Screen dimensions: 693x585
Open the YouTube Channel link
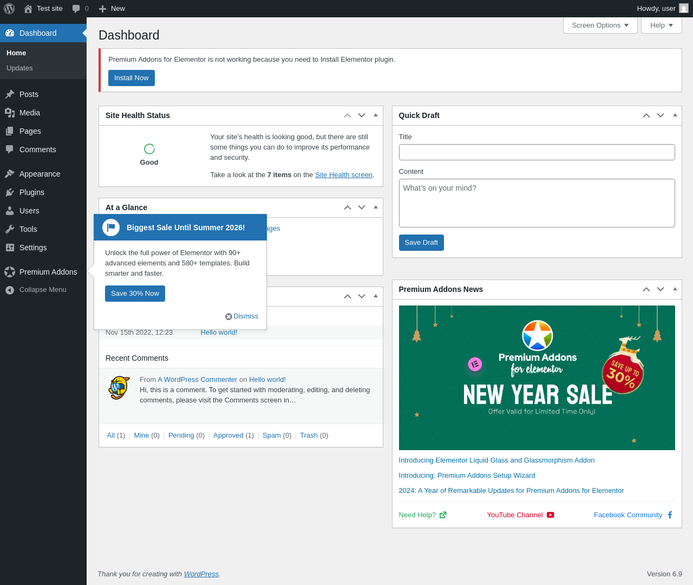point(515,515)
